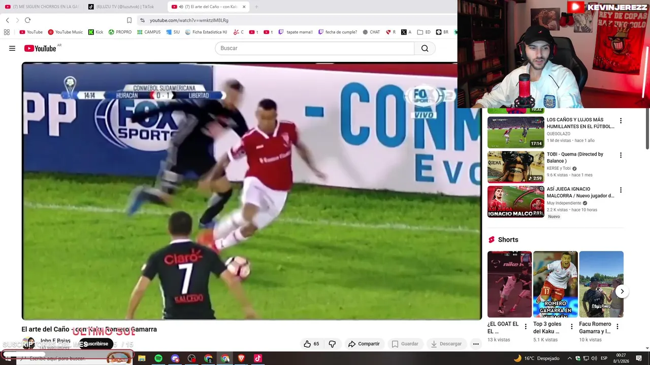This screenshot has height=365, width=650.
Task: Go to YouTube home via logo
Action: click(x=40, y=48)
